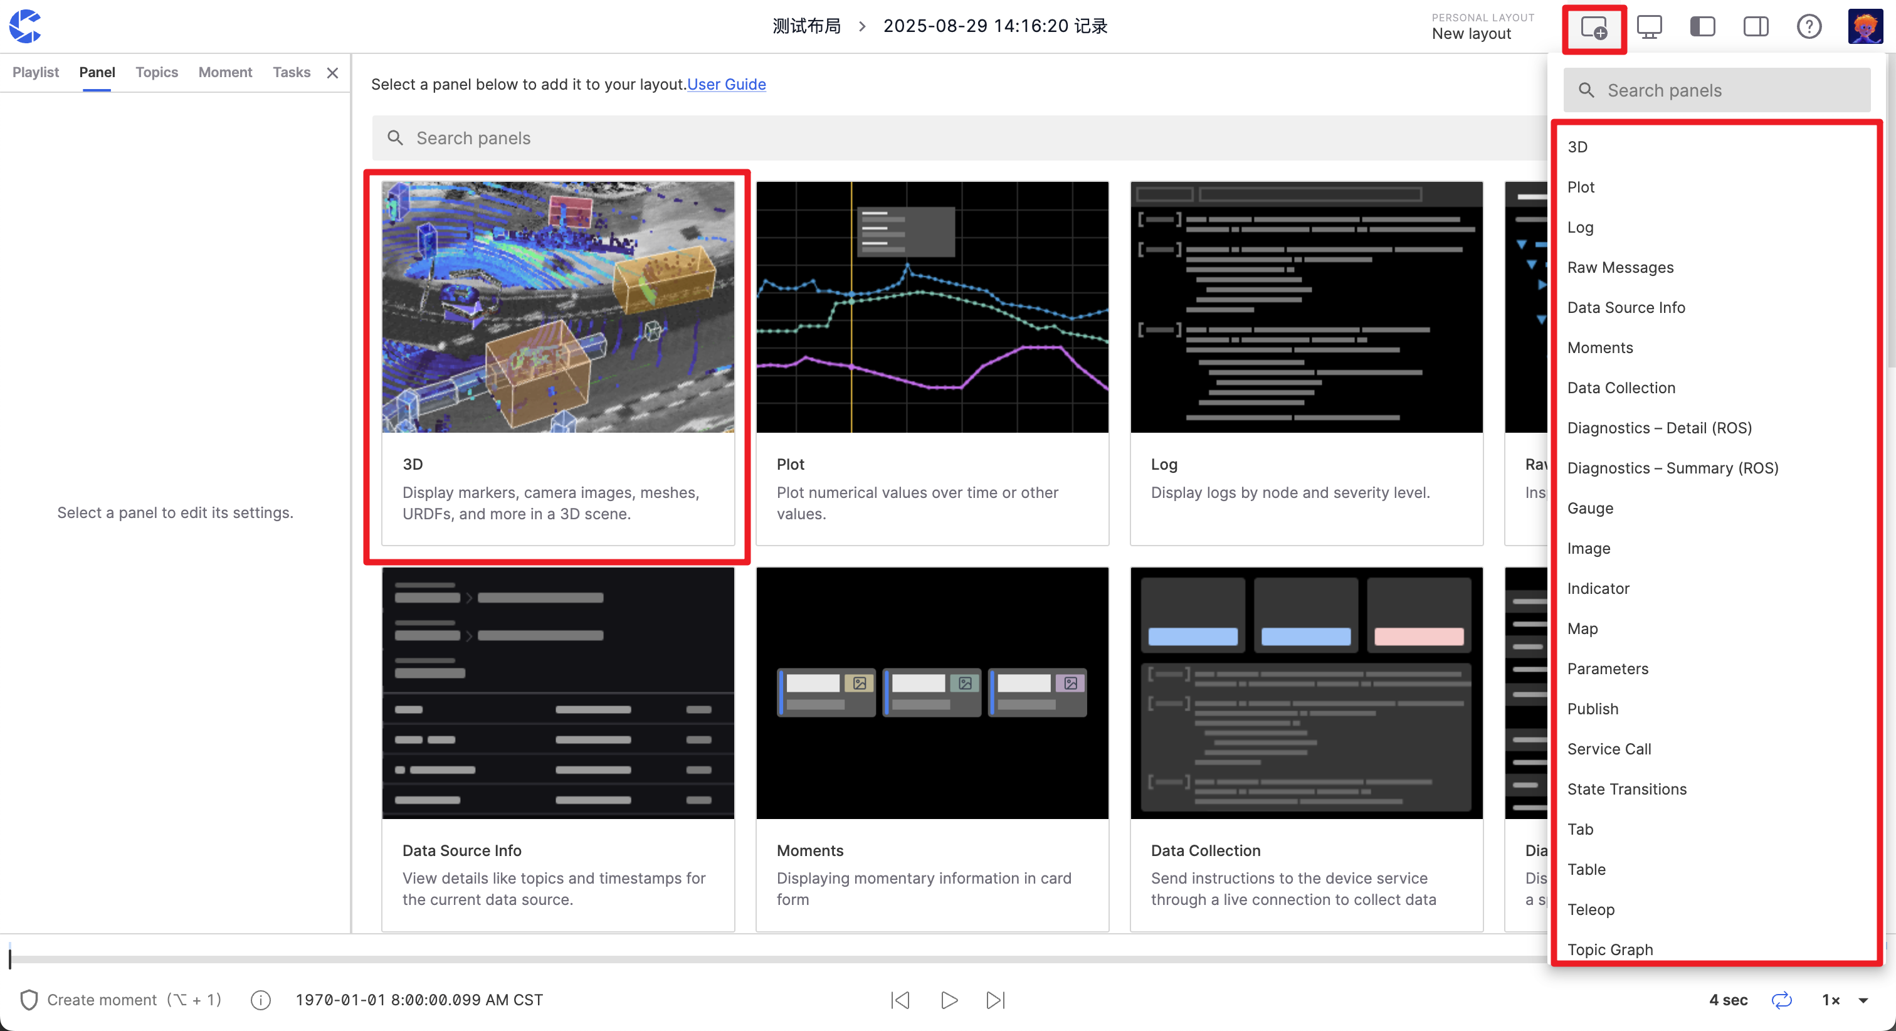Click the coScene logo icon
The width and height of the screenshot is (1896, 1031).
pyautogui.click(x=25, y=26)
